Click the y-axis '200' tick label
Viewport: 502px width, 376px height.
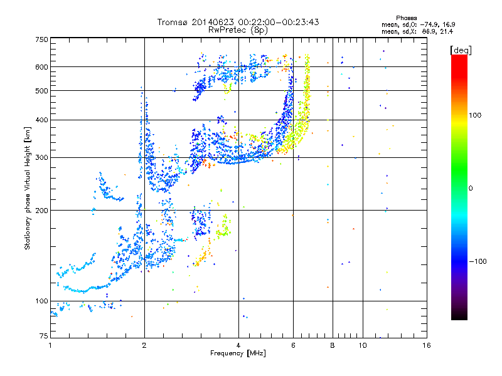tap(41, 211)
